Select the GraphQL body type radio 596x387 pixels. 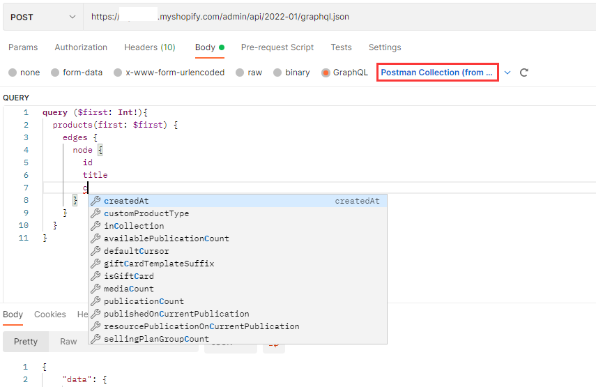click(x=326, y=73)
